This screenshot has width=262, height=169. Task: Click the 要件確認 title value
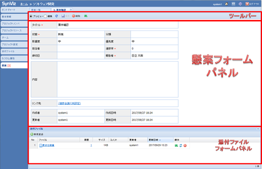(x=63, y=25)
